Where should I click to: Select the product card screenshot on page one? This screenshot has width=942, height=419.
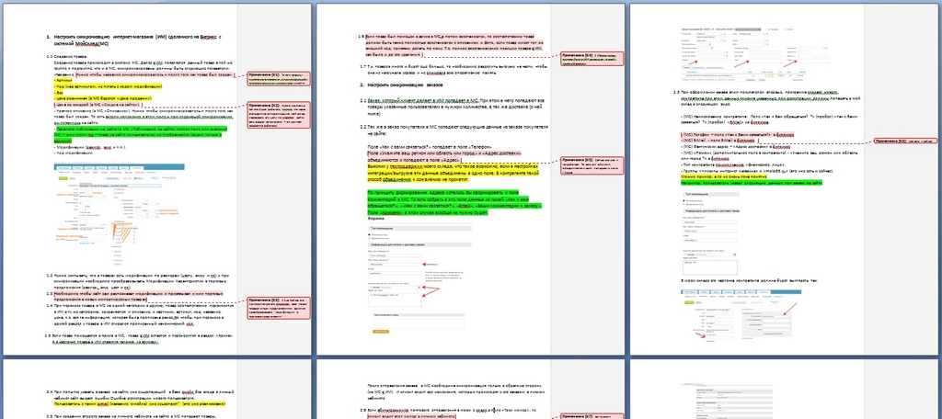[121, 213]
